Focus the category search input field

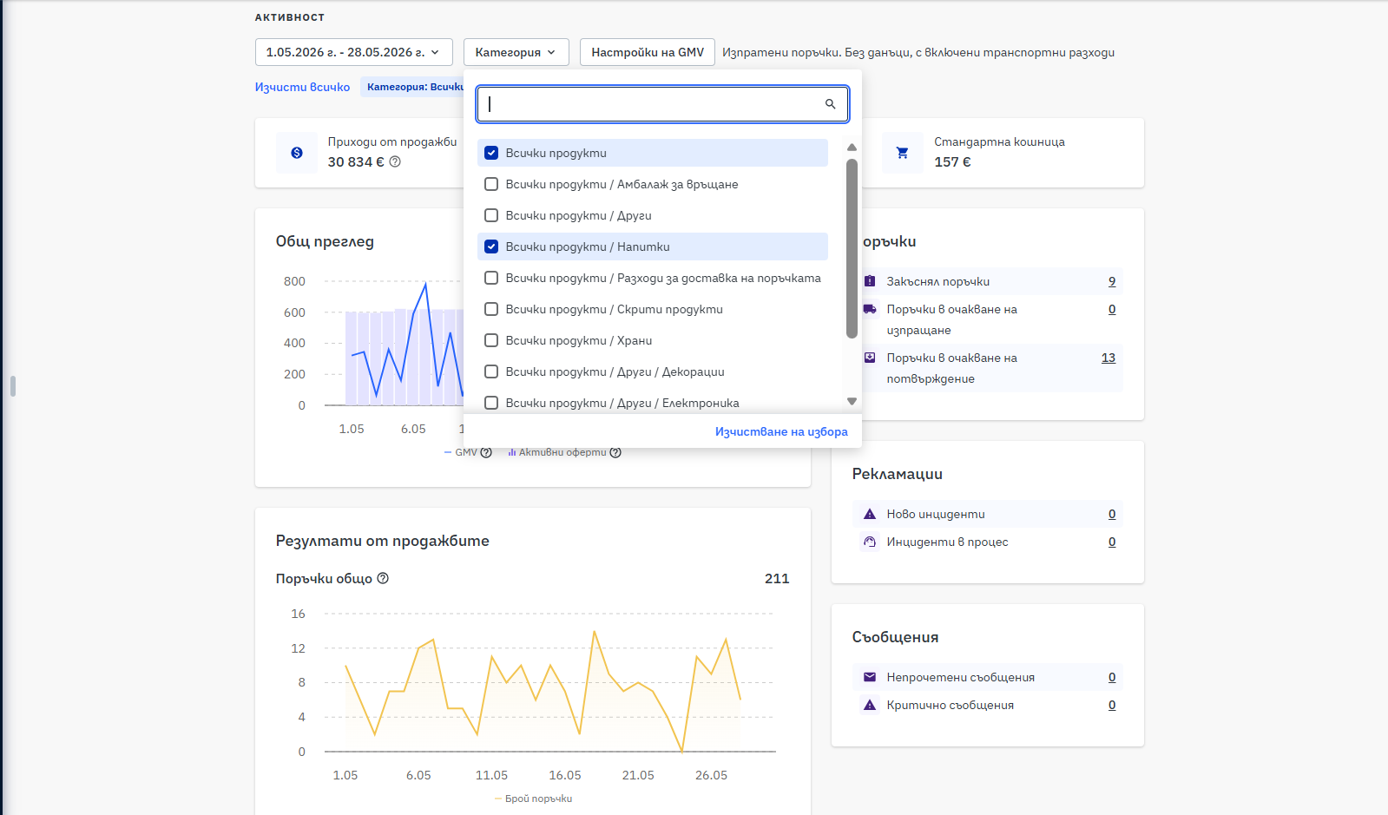coord(662,104)
